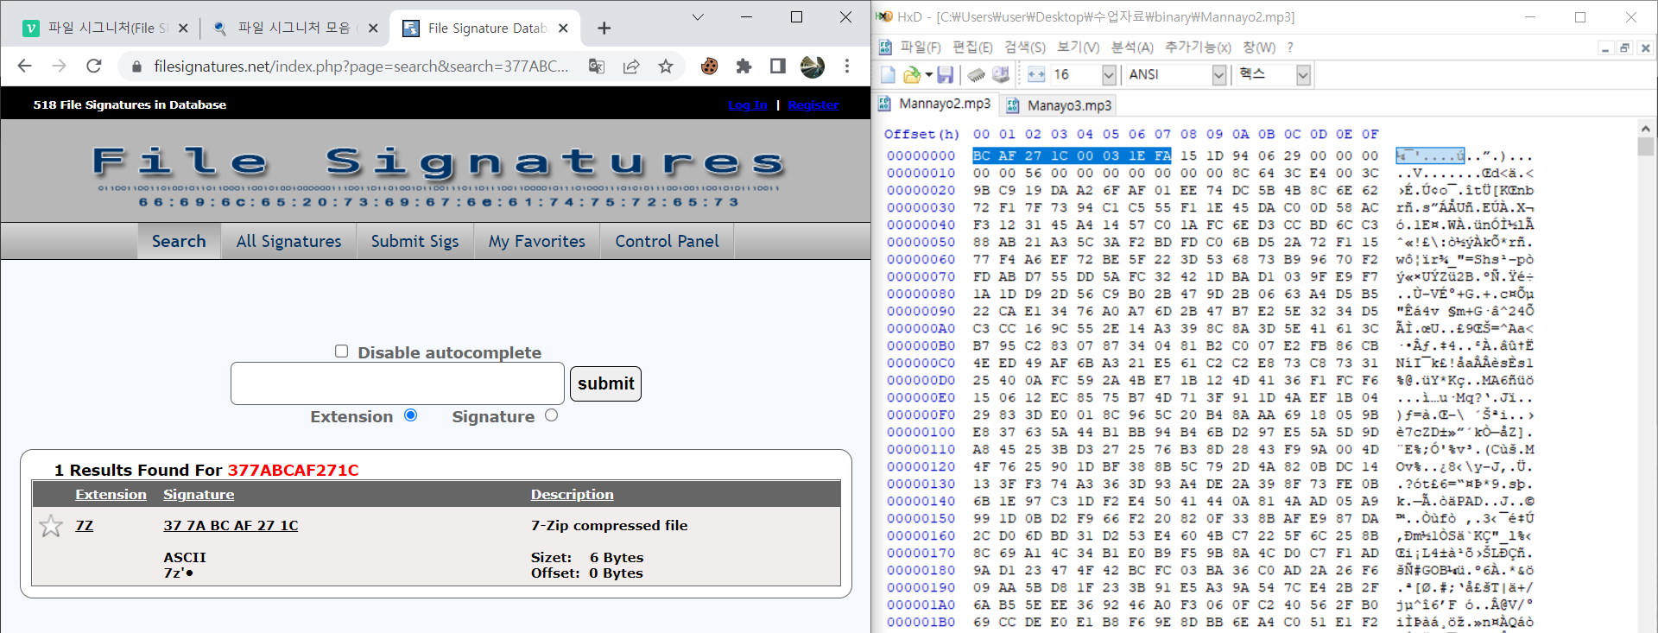Viewport: 1658px width, 633px height.
Task: Close the HxD inner document window
Action: (1645, 48)
